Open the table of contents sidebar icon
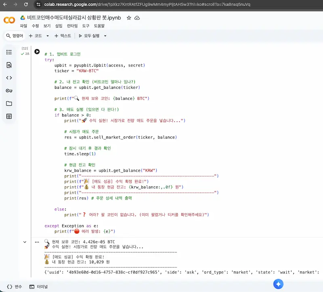 pos(9,52)
